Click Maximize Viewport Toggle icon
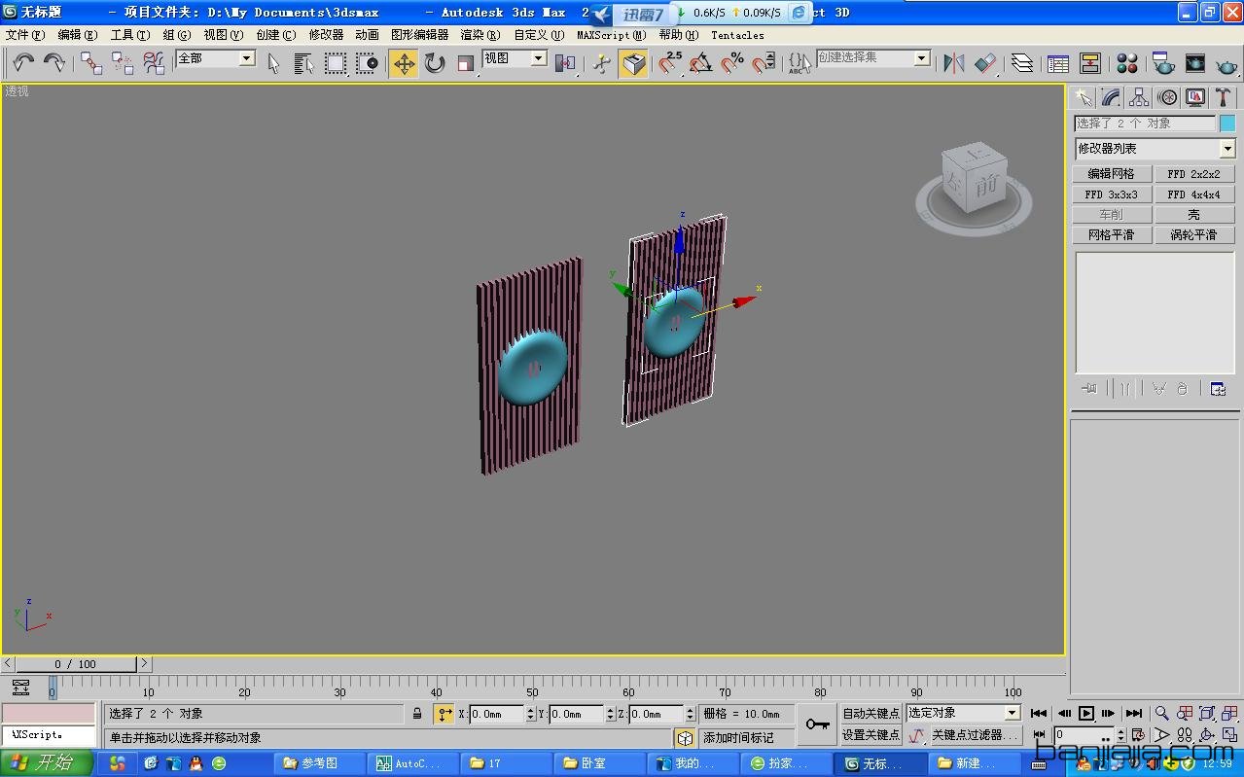The width and height of the screenshot is (1244, 777). pyautogui.click(x=1229, y=735)
